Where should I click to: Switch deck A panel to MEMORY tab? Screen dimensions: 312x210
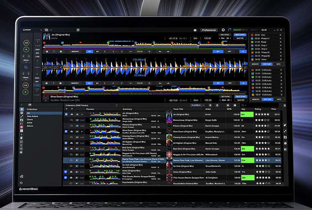pos(255,64)
